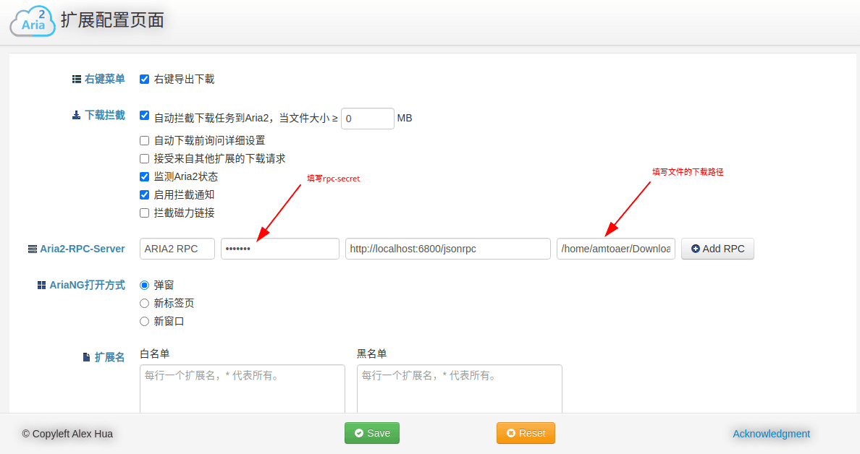This screenshot has height=454, width=860.
Task: Click the rpc-secret password field
Action: (280, 249)
